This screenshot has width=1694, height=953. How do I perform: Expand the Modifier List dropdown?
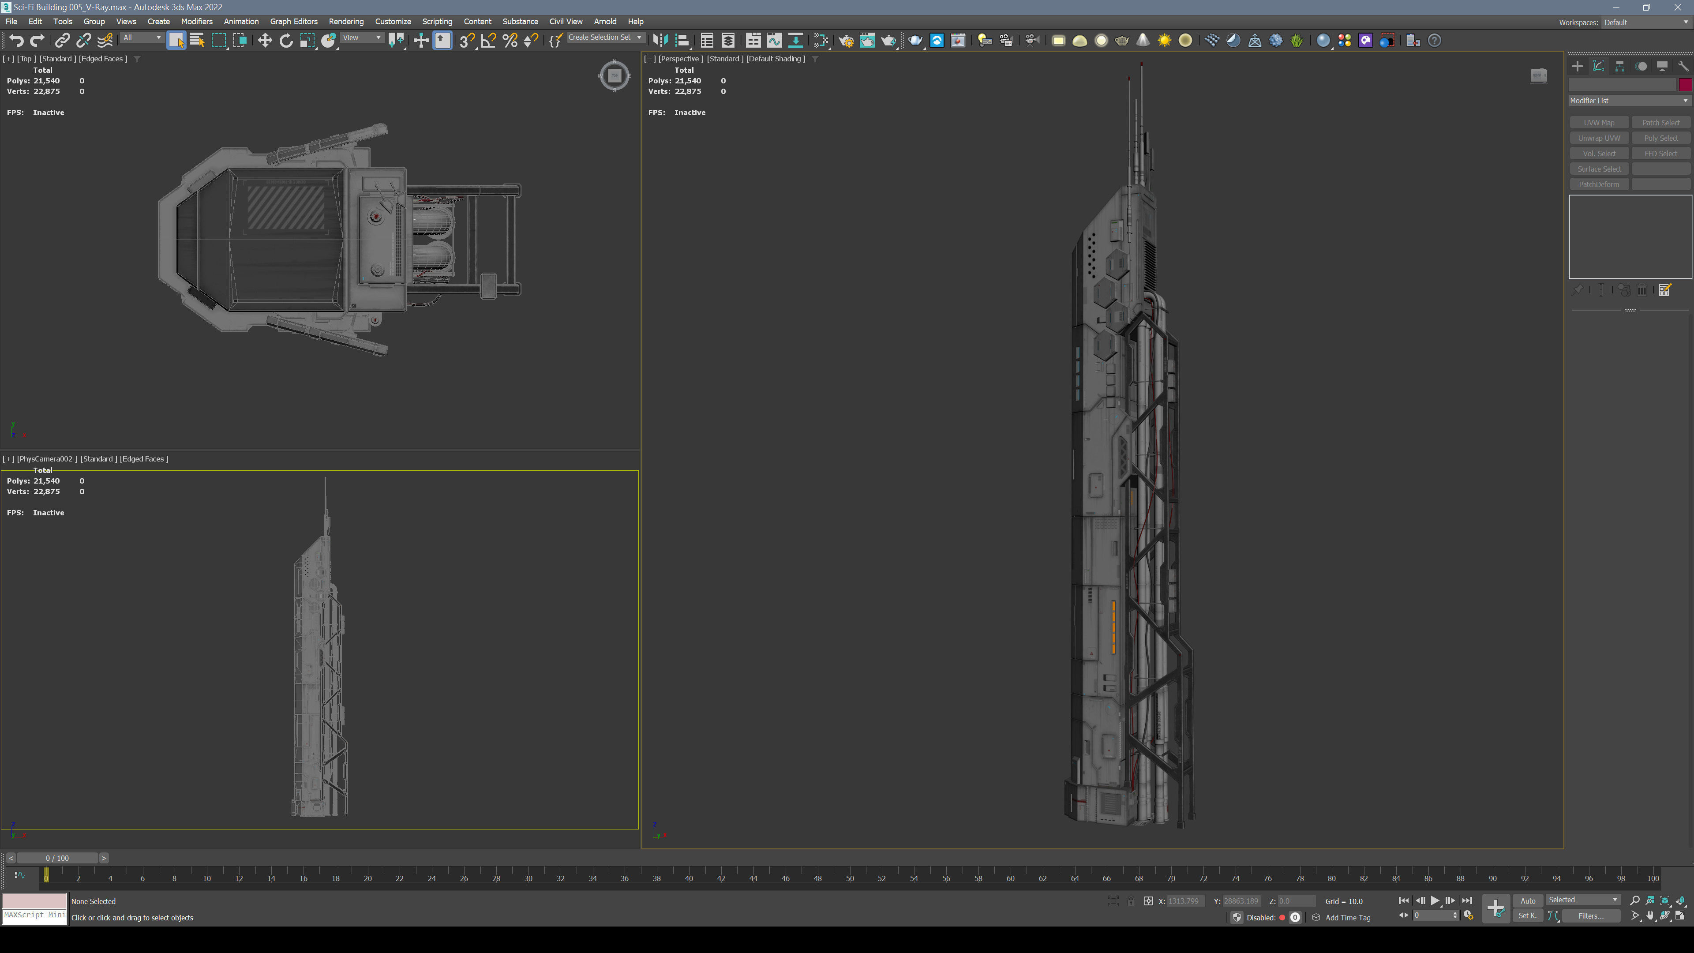coord(1630,101)
